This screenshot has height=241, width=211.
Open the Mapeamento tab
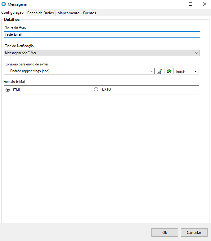tap(68, 13)
